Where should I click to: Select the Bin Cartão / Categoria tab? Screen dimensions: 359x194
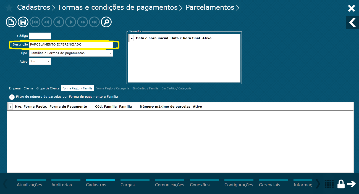point(176,88)
